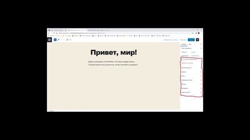Screen dimensions: 250x140
Task: Switch to the first browser tab
Action: (x=57, y=30)
